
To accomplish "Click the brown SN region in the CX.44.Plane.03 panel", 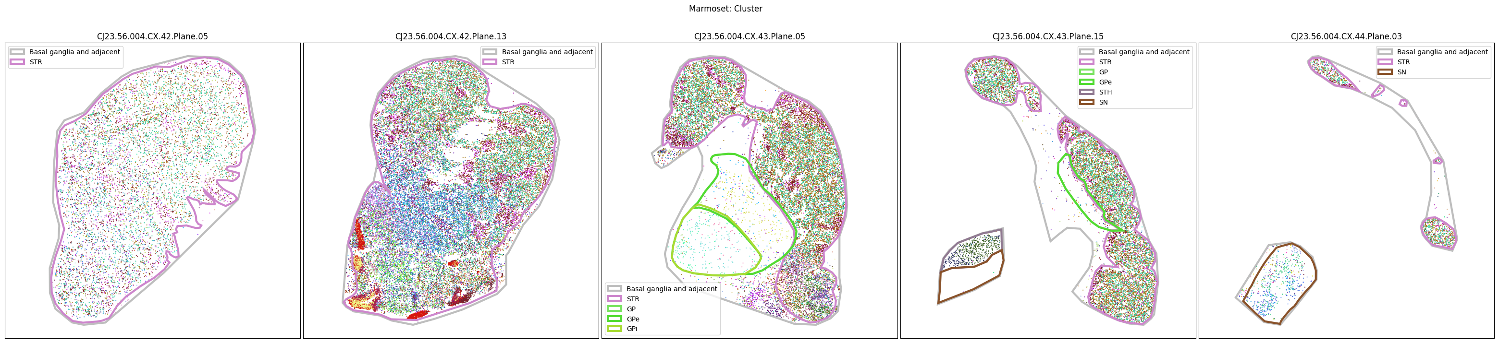I will pos(1280,285).
